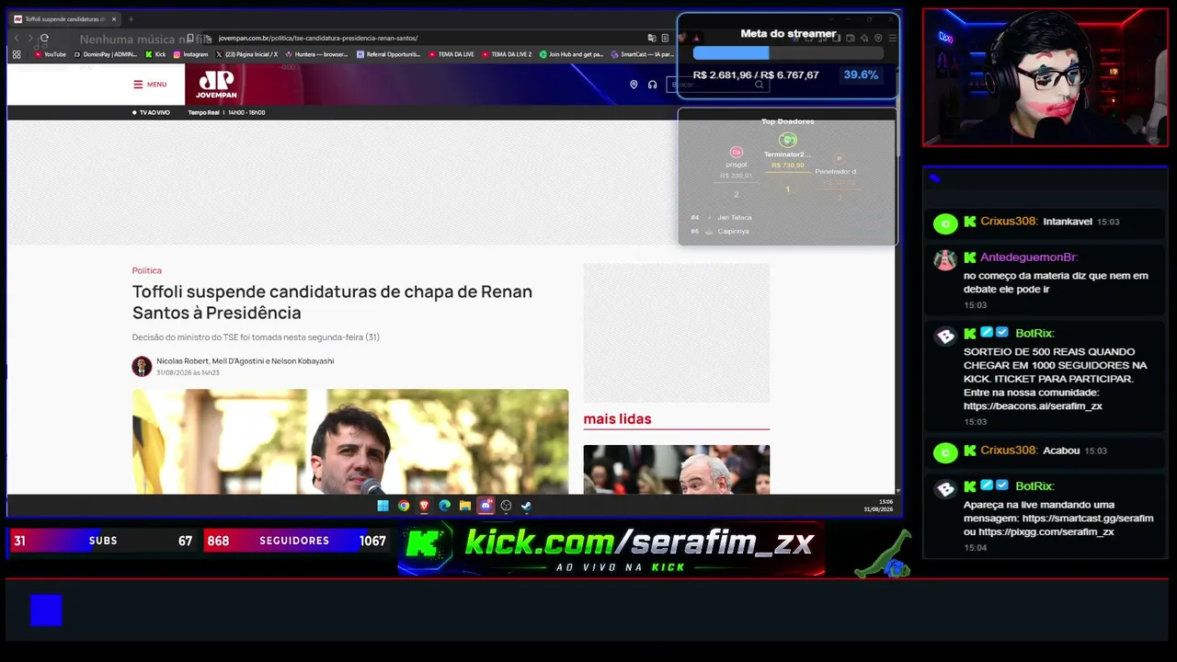This screenshot has width=1177, height=662.
Task: Open File Explorer from the taskbar
Action: (465, 506)
